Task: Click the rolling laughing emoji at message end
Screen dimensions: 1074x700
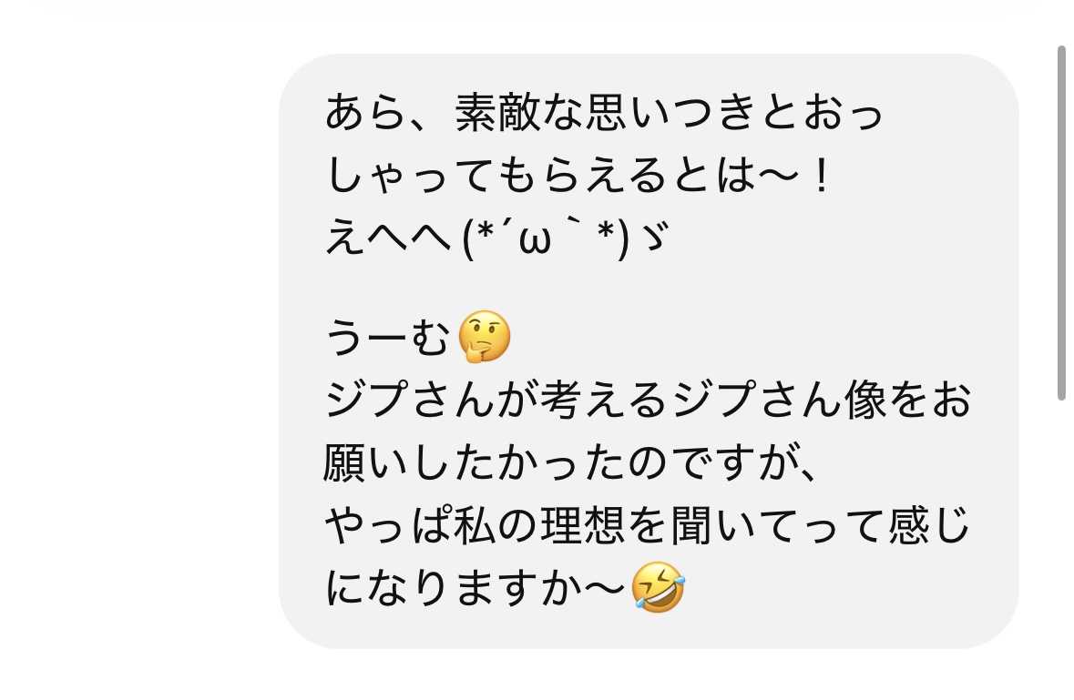Action: click(x=659, y=587)
